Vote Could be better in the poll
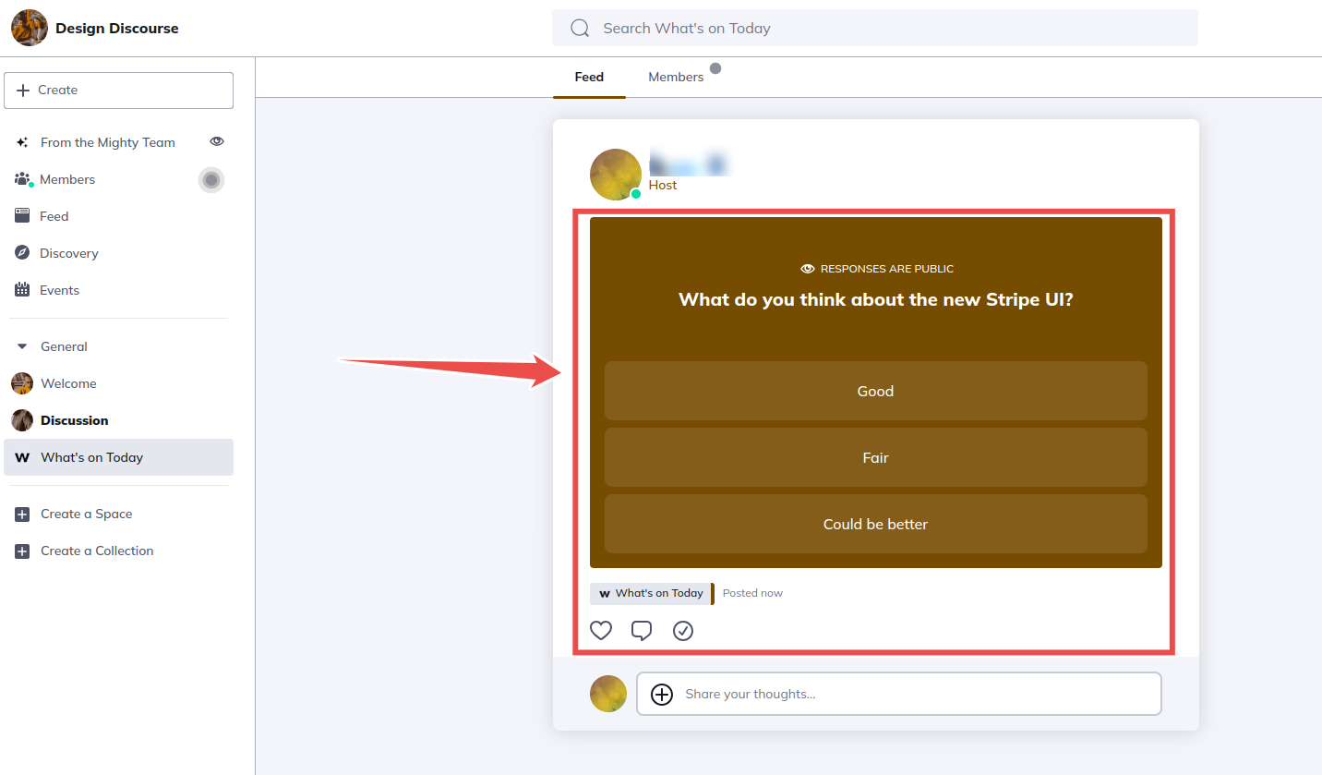 click(875, 524)
